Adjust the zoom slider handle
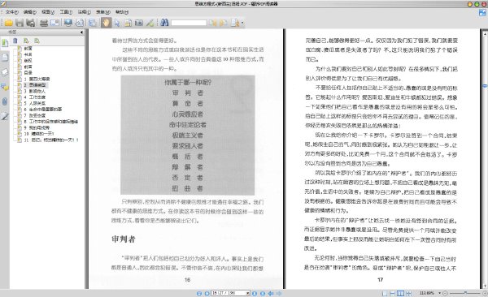The height and width of the screenshot is (297, 488). tap(465, 293)
